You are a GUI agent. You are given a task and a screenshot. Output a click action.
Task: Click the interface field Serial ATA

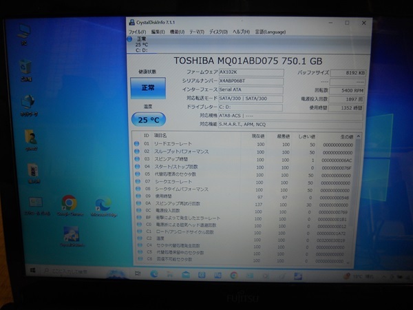point(251,90)
